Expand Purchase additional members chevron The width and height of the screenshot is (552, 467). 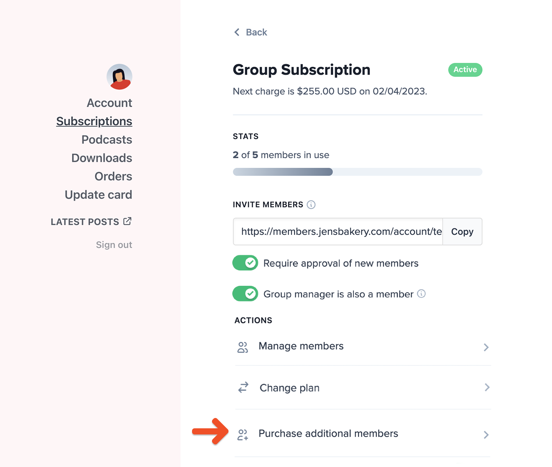point(486,435)
